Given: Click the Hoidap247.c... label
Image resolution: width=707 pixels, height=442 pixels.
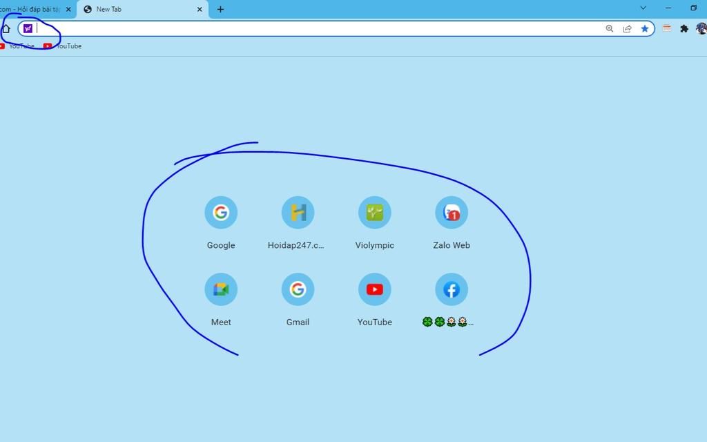Looking at the screenshot, I should (296, 245).
